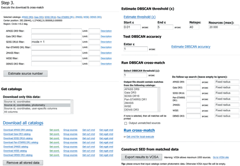240x166 pixels.
Task: Click Group sources for Gaia DR3 row
Action: [x=70, y=134]
